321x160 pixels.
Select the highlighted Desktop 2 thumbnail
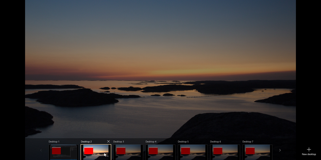tap(96, 152)
